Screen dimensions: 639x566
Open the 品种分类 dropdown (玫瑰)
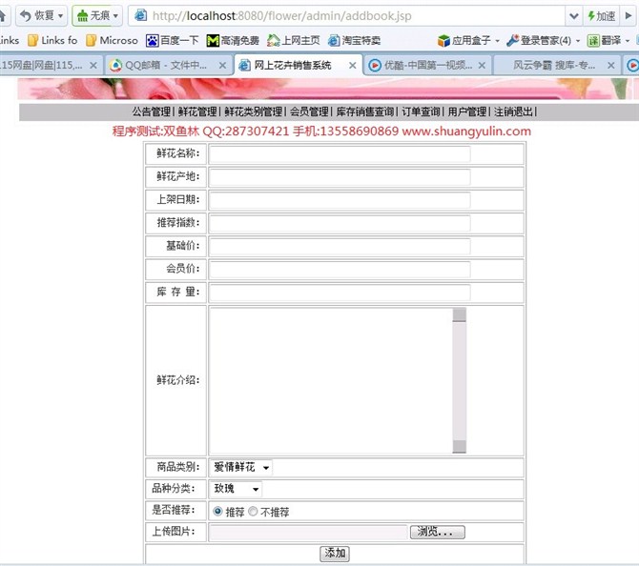(236, 489)
